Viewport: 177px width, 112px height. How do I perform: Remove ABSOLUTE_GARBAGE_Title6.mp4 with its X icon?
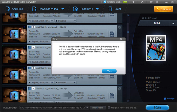(120, 89)
